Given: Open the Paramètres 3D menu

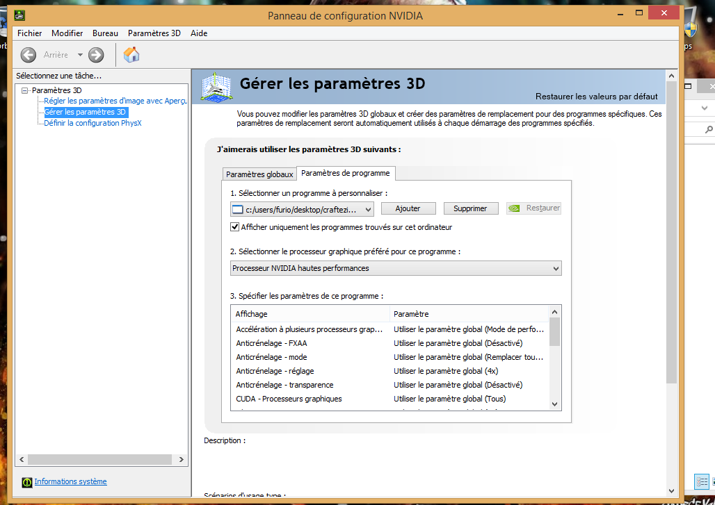Looking at the screenshot, I should pyautogui.click(x=154, y=33).
